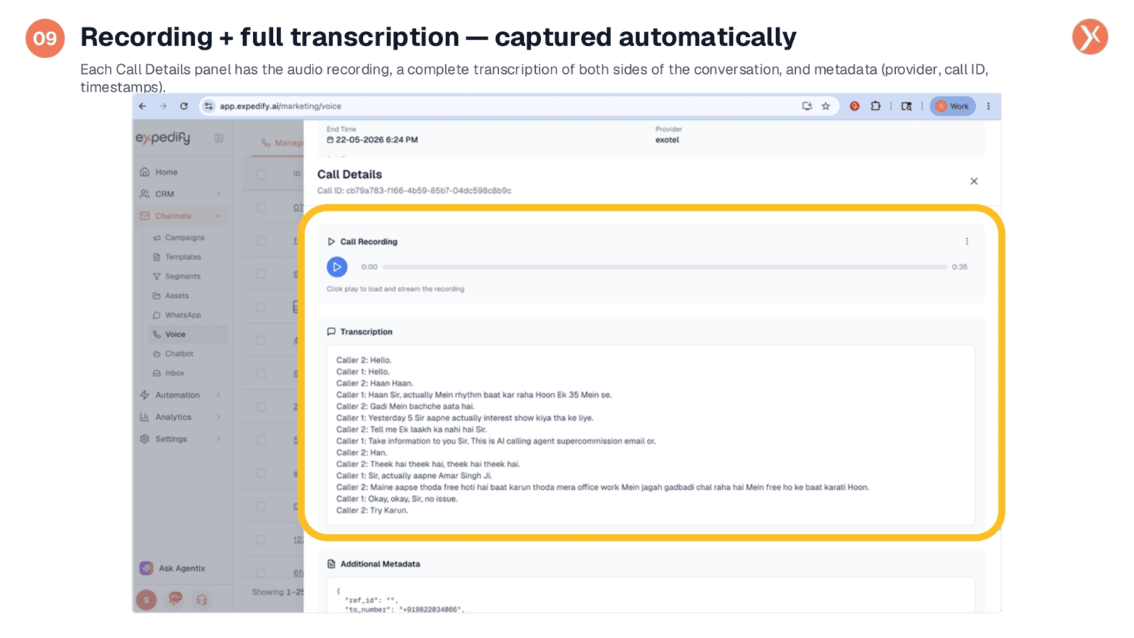This screenshot has width=1134, height=638.
Task: Click the site info icon in the address bar
Action: point(208,106)
